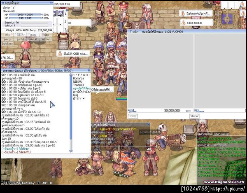The image size is (247, 193).
Task: Click the 'send yours' label in trade window
Action: [132, 111]
